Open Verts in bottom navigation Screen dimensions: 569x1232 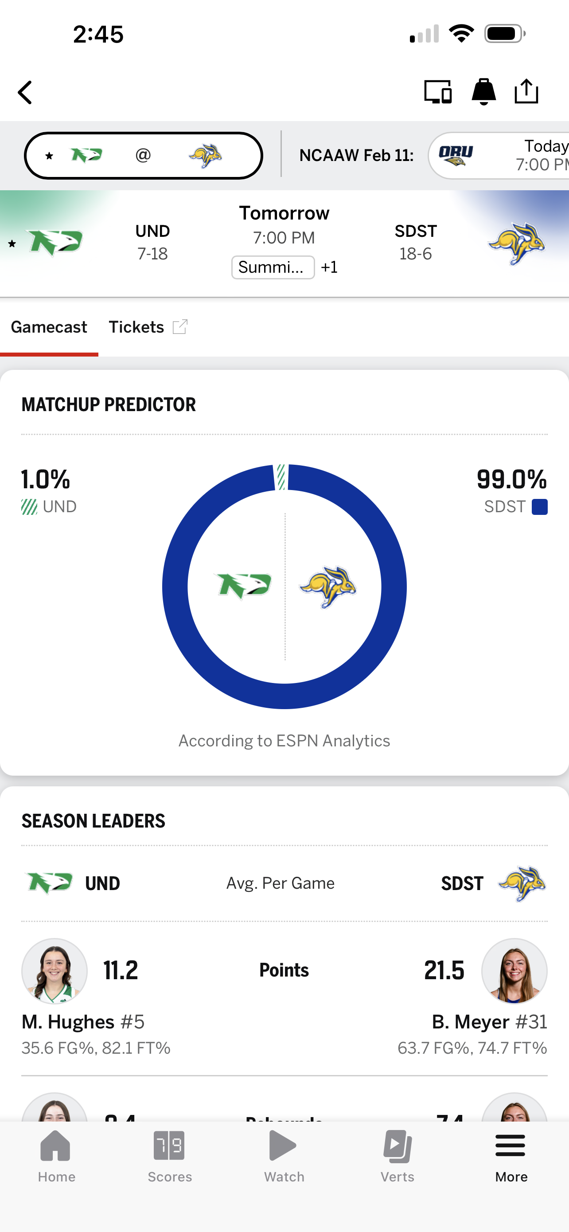click(x=398, y=1155)
